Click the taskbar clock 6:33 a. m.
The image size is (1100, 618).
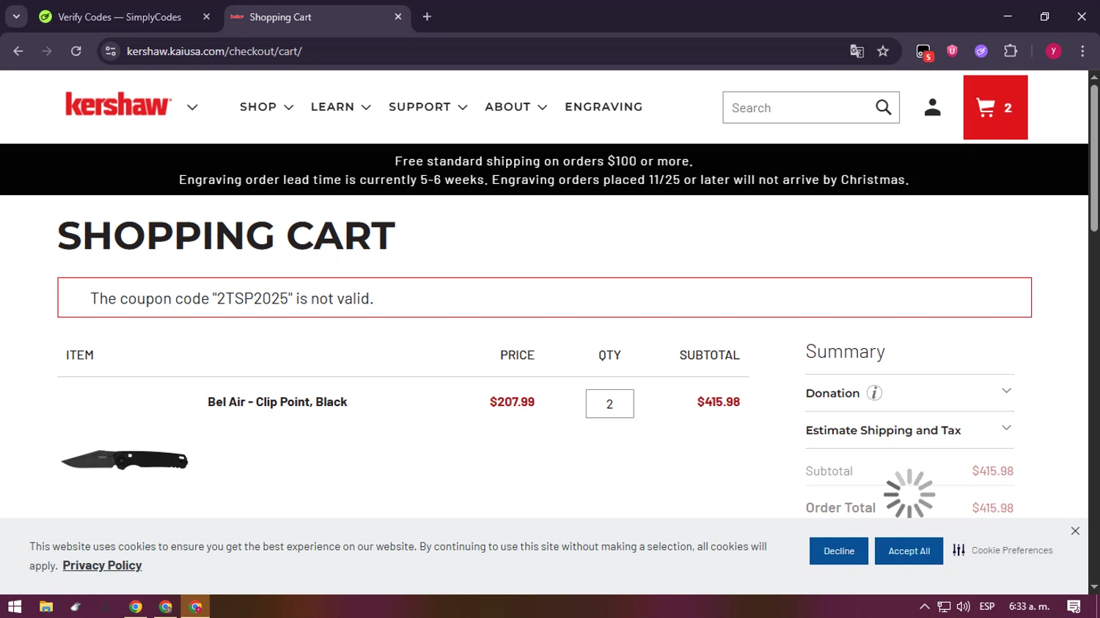click(x=1030, y=606)
